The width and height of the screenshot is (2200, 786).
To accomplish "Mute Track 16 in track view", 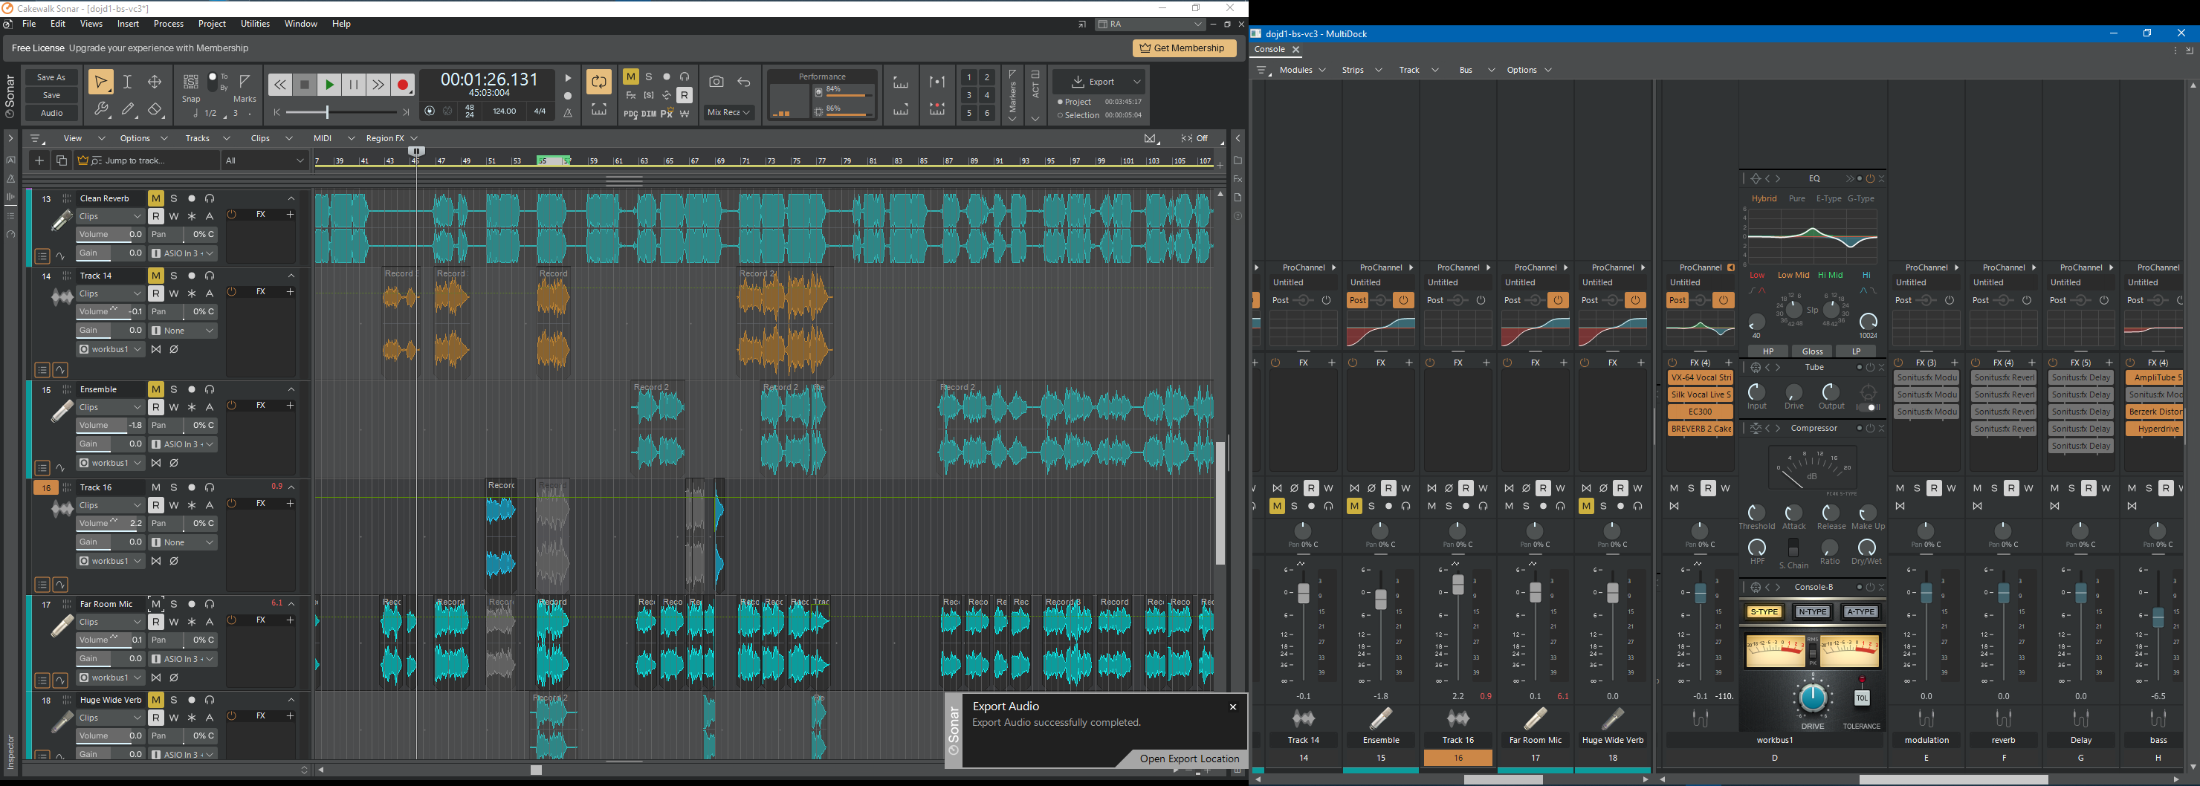I will point(155,488).
